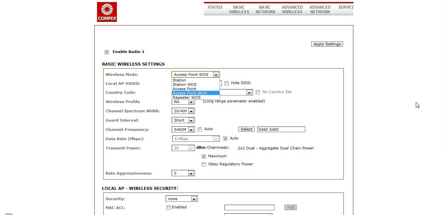Open the Advanced Wireless tab

tap(292, 9)
